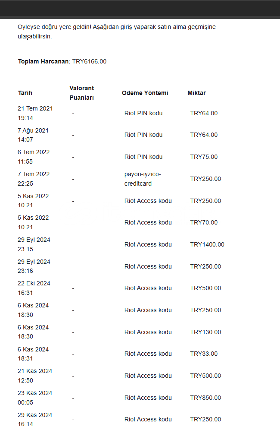The height and width of the screenshot is (427, 280).
Task: Select the Toplam Harcanan total text
Action: click(62, 62)
